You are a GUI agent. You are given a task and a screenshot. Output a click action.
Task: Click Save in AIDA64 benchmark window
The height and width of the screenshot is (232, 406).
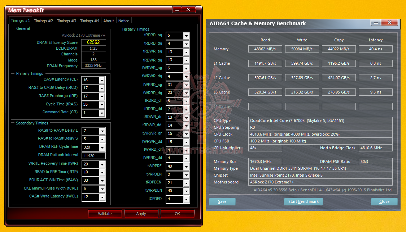click(222, 201)
